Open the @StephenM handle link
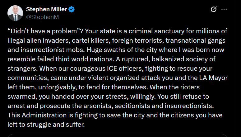Image resolution: width=241 pixels, height=137 pixels. (42, 17)
